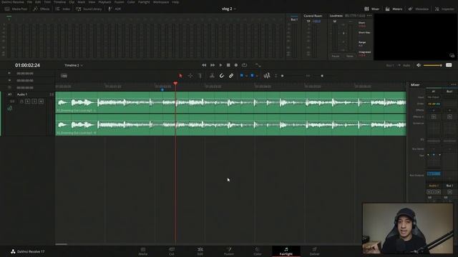
Task: Select the edit selection mode tool
Action: [200, 76]
